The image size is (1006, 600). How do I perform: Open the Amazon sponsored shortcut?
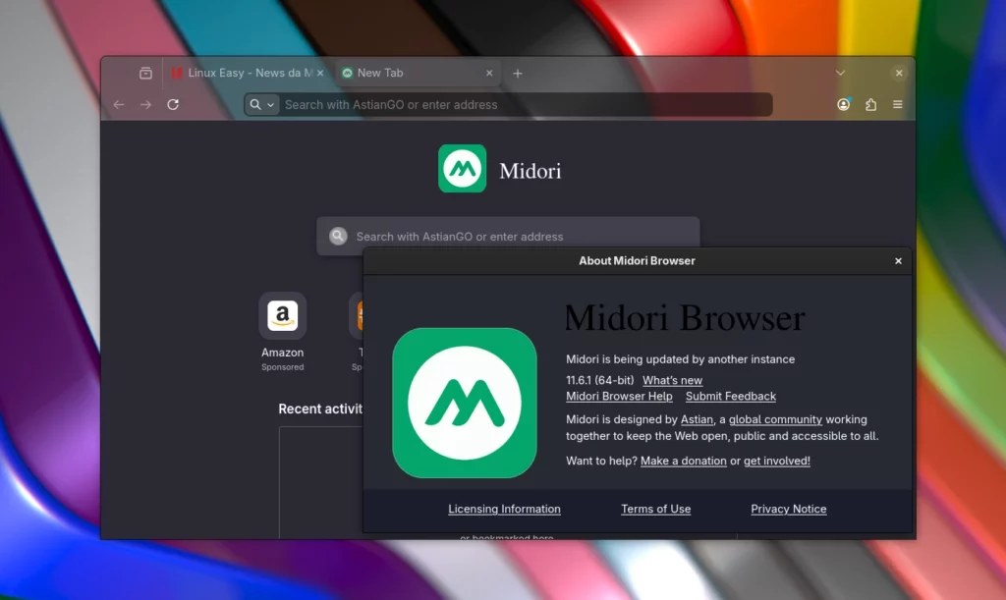click(282, 316)
